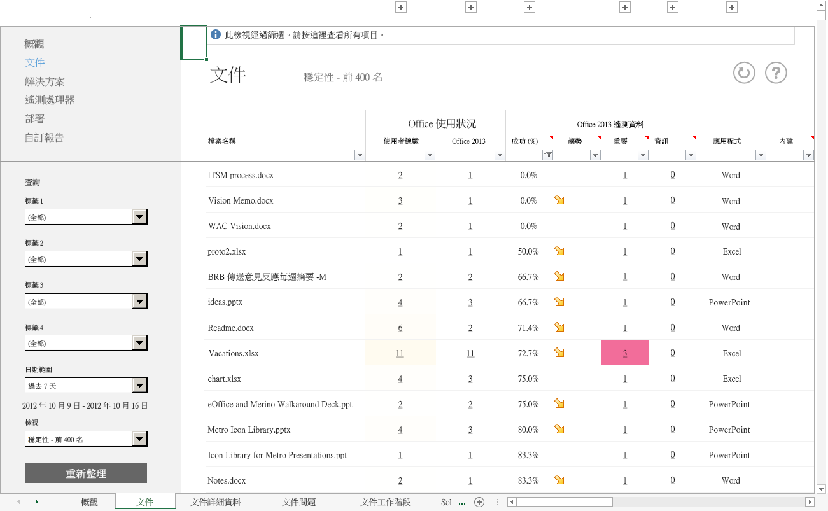The image size is (828, 511).
Task: Click vertical scrollbar down arrow
Action: (821, 489)
